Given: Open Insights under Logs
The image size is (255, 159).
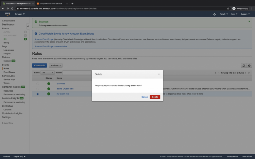Looking at the screenshot, I should 7,54.
